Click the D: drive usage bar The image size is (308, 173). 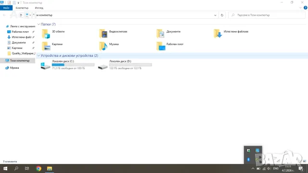[130, 65]
